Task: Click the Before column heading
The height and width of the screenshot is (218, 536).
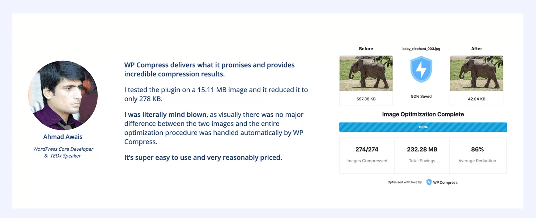Action: coord(366,48)
